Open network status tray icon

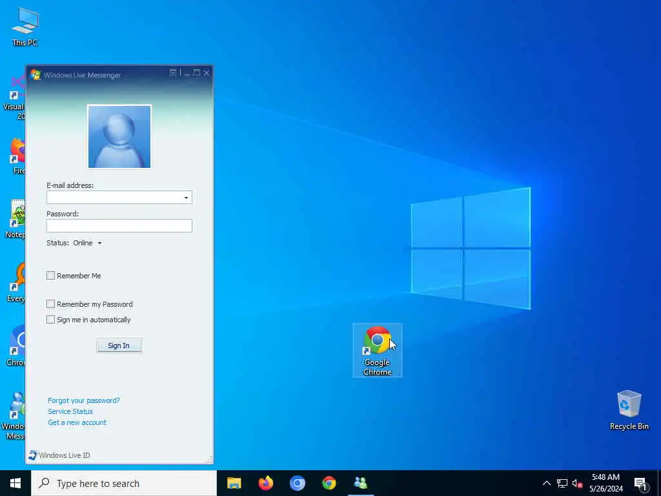coord(562,483)
